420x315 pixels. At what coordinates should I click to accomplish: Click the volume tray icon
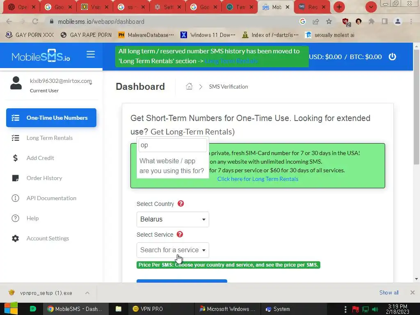coord(375,309)
